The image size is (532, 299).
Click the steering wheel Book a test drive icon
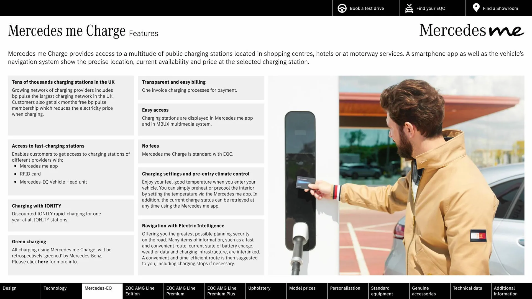pos(341,8)
